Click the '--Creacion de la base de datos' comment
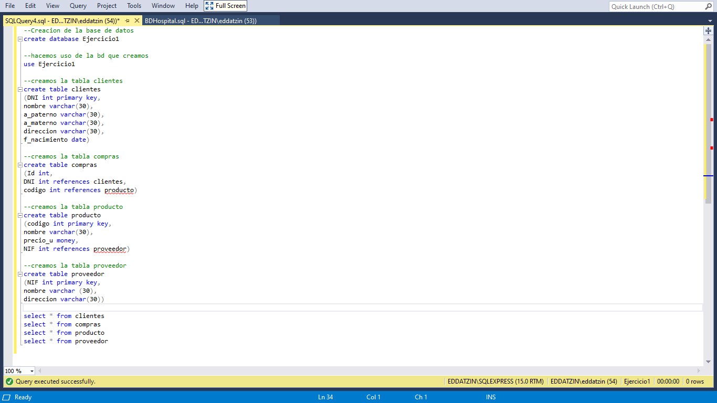717x403 pixels. coord(79,30)
